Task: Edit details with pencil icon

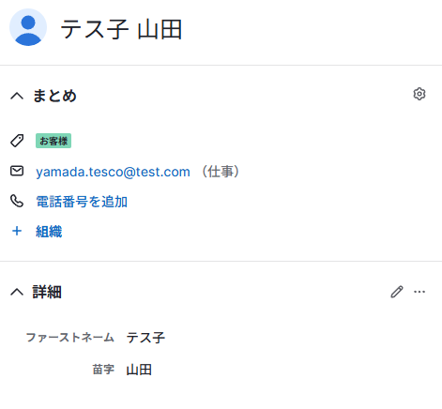Action: point(397,292)
